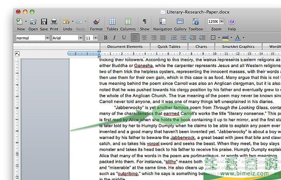Click the 125% zoom field
This screenshot has width=281, height=180.
click(213, 21)
